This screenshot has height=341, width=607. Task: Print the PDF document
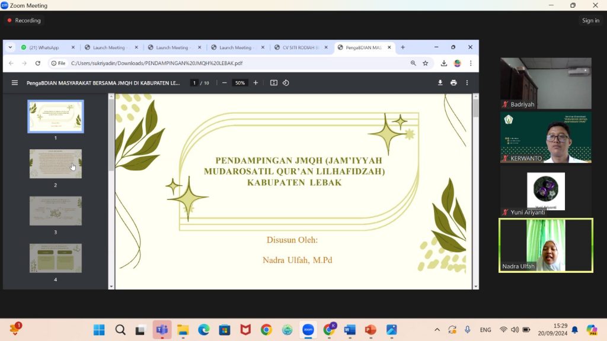(x=453, y=83)
